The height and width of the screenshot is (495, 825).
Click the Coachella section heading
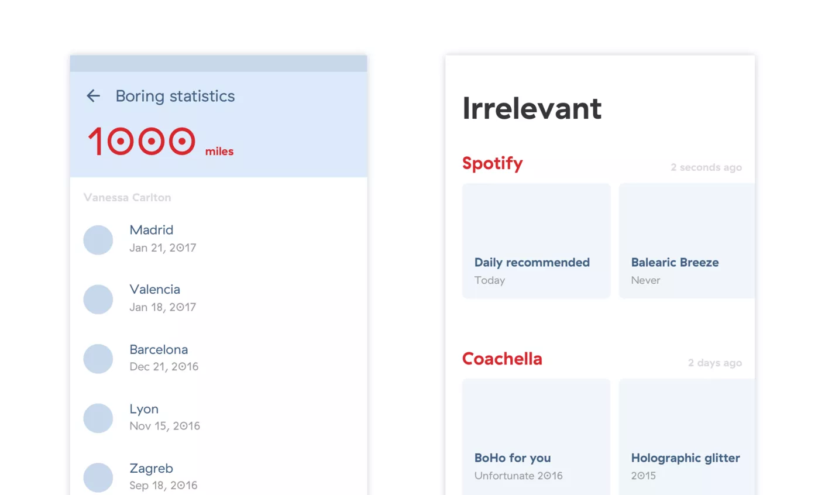point(502,359)
